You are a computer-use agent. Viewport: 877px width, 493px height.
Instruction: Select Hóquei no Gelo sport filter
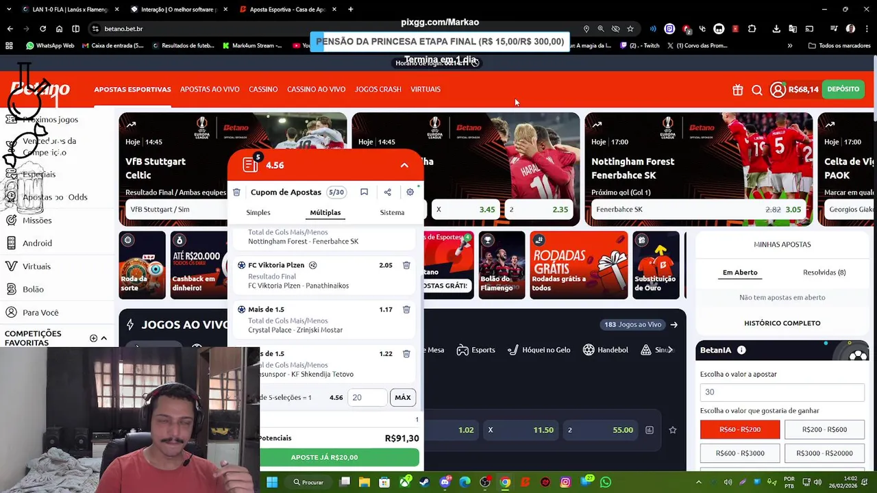point(539,350)
